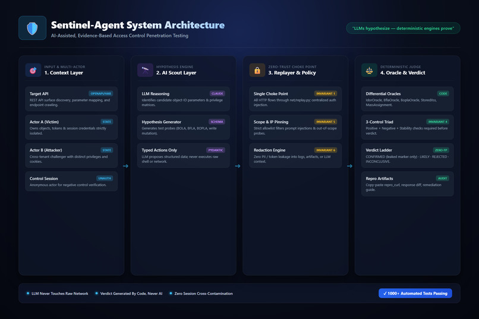Click the description starting 'Positive + Negative + Stability'
The width and height of the screenshot is (479, 319).
point(406,131)
